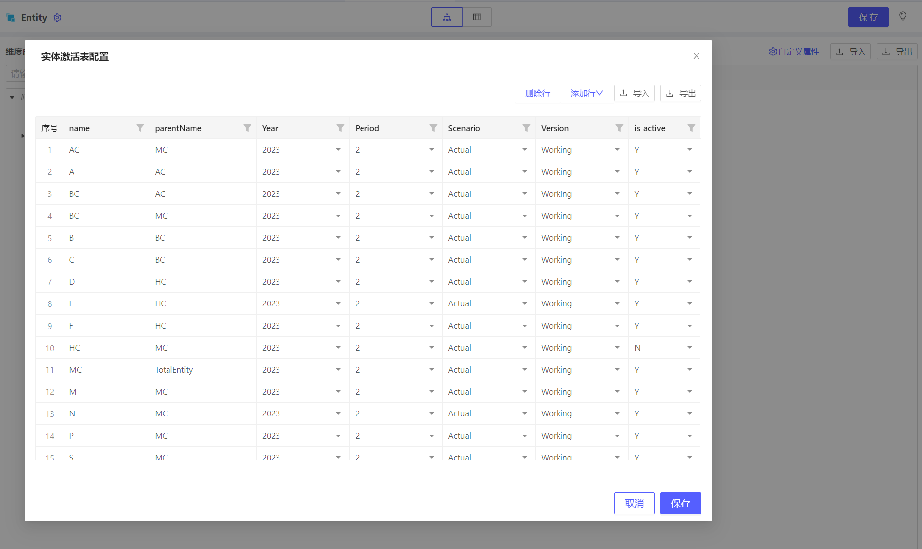Open is_active column filter

[691, 128]
